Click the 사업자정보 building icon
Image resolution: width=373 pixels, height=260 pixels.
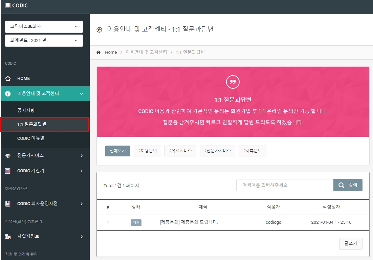[8, 236]
